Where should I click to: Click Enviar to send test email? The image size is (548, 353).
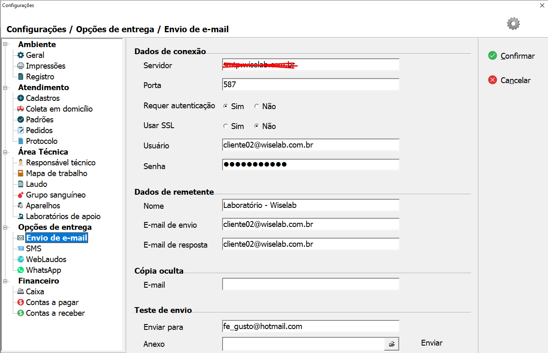432,343
